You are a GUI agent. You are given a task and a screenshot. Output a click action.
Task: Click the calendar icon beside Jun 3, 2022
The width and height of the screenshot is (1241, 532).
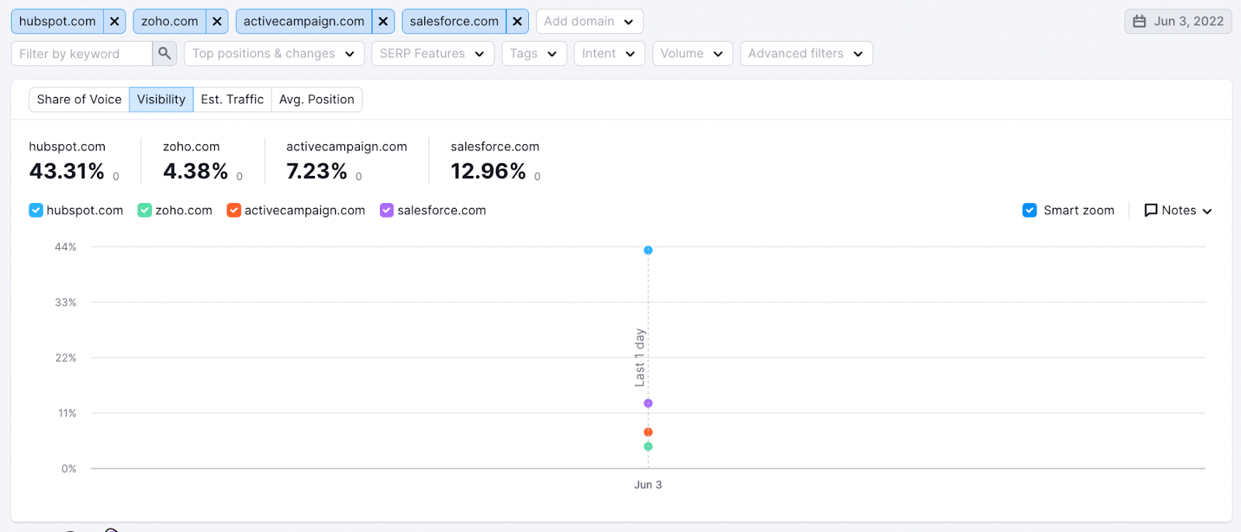point(1139,22)
